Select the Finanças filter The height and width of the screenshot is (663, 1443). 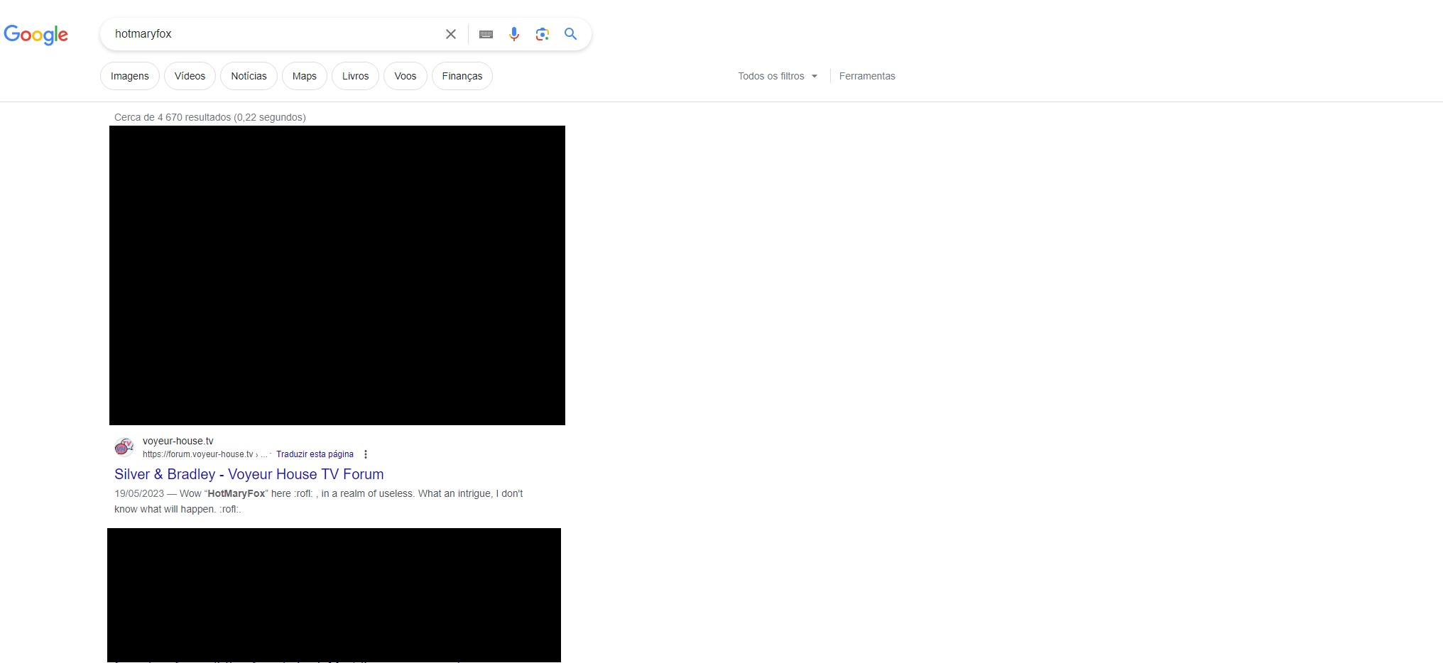462,76
